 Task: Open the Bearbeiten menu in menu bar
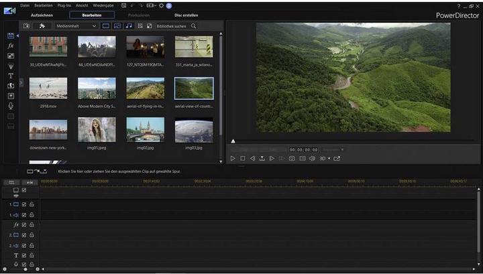pyautogui.click(x=44, y=5)
